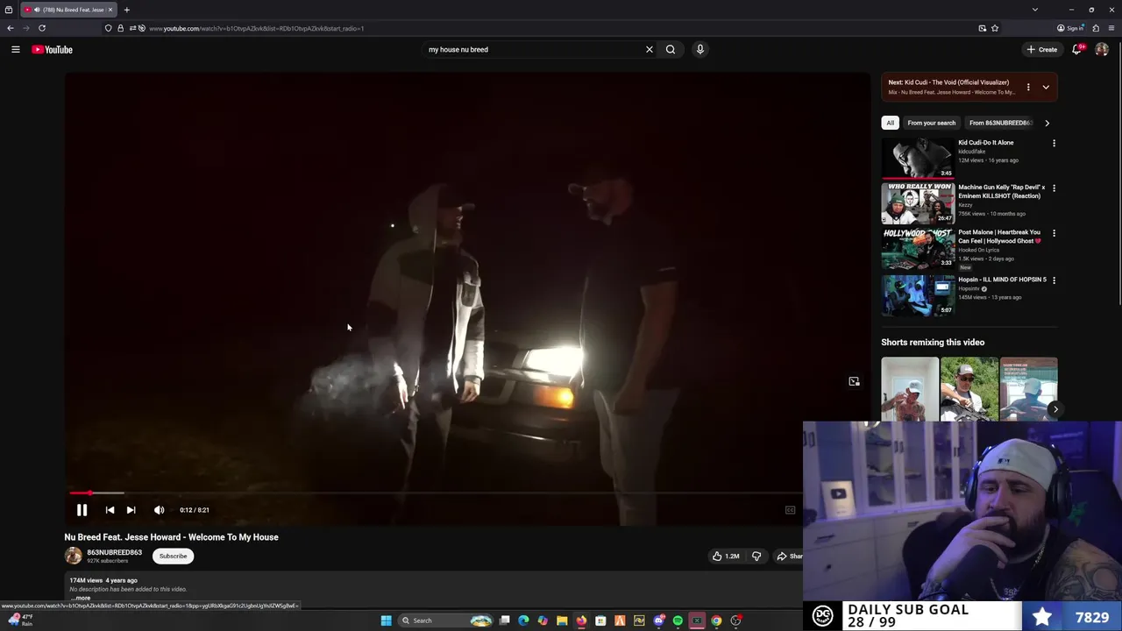This screenshot has width=1122, height=631.
Task: Open Microsoft Store from taskbar
Action: 600,620
